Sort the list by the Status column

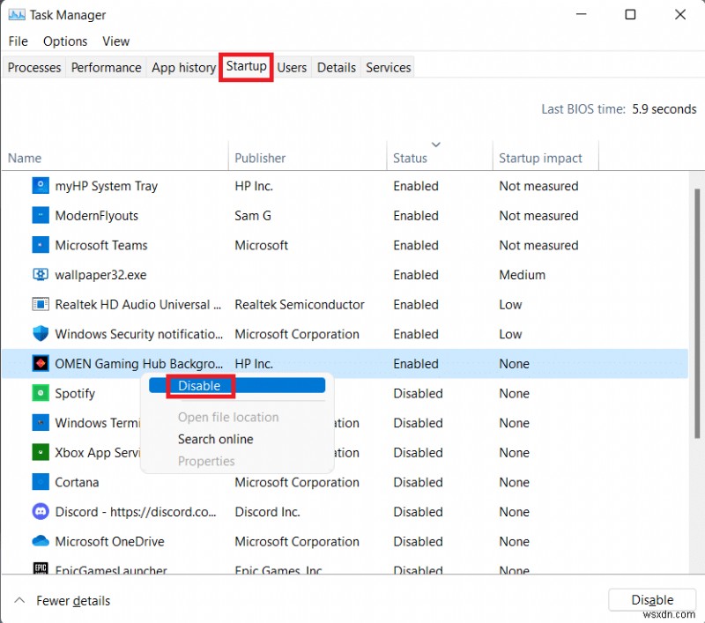[411, 158]
